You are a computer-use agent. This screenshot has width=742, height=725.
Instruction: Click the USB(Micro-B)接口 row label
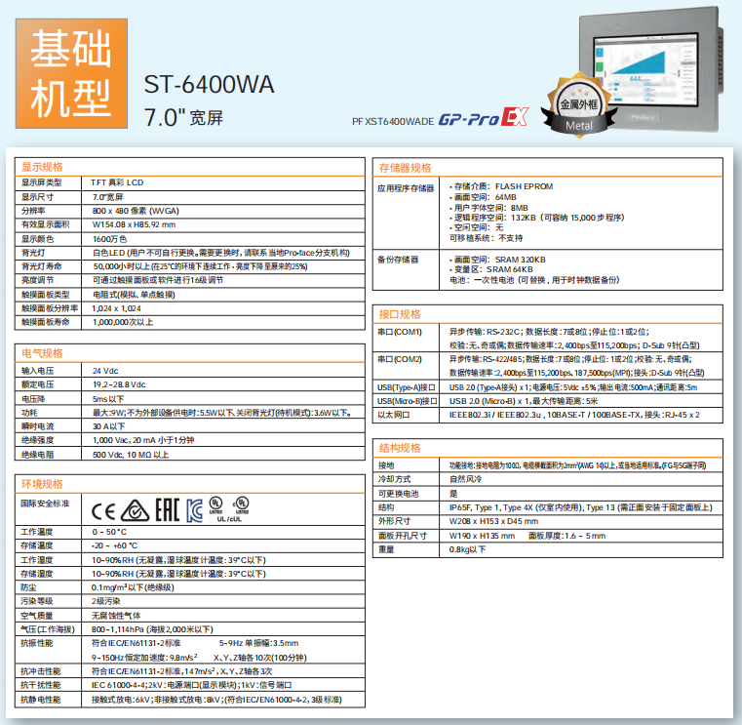coord(407,401)
